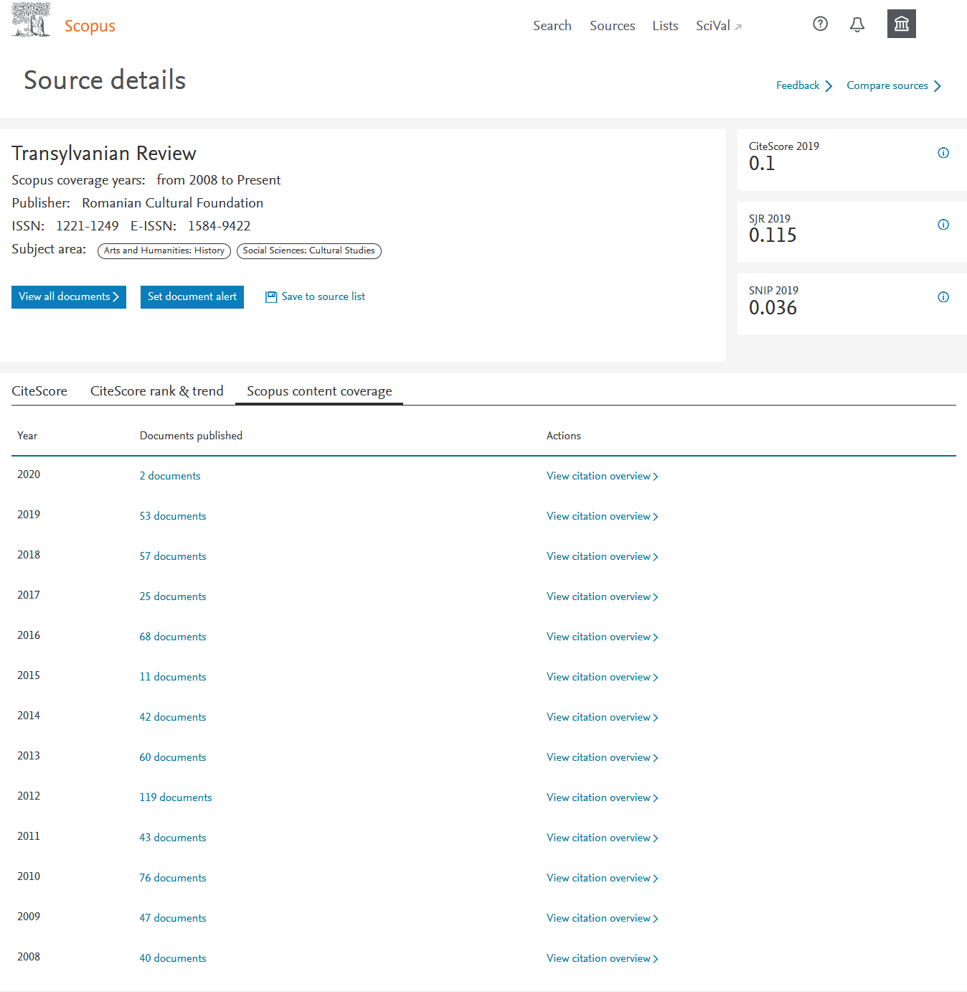Go to the Sources menu item
967x992 pixels.
coord(612,26)
